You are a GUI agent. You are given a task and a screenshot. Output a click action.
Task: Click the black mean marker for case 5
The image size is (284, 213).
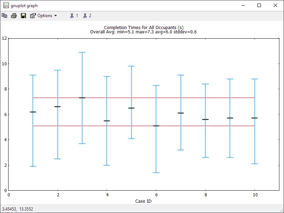pos(131,108)
